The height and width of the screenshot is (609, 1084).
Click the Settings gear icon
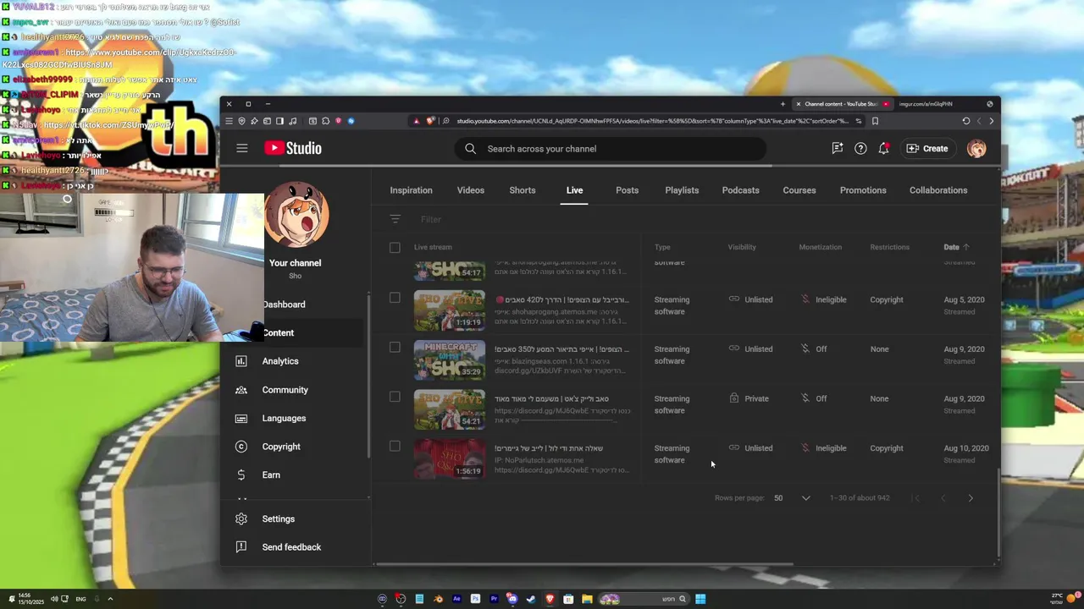[x=241, y=518]
